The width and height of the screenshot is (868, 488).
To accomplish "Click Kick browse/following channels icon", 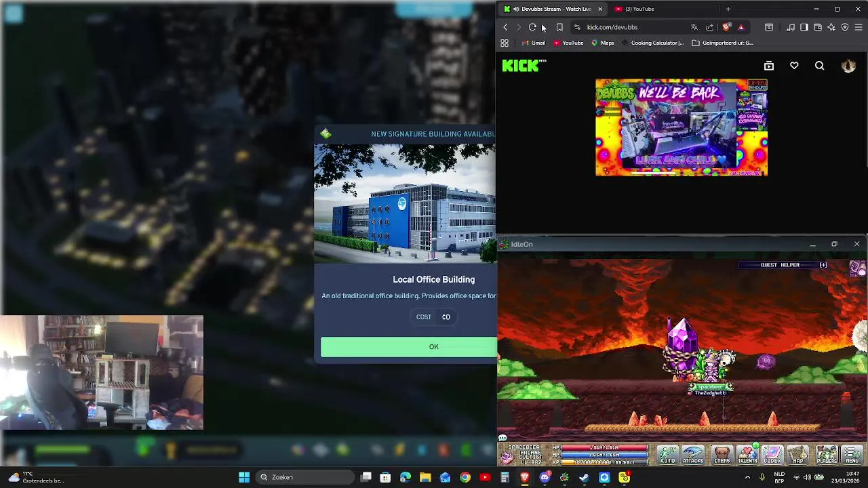I will click(x=769, y=66).
